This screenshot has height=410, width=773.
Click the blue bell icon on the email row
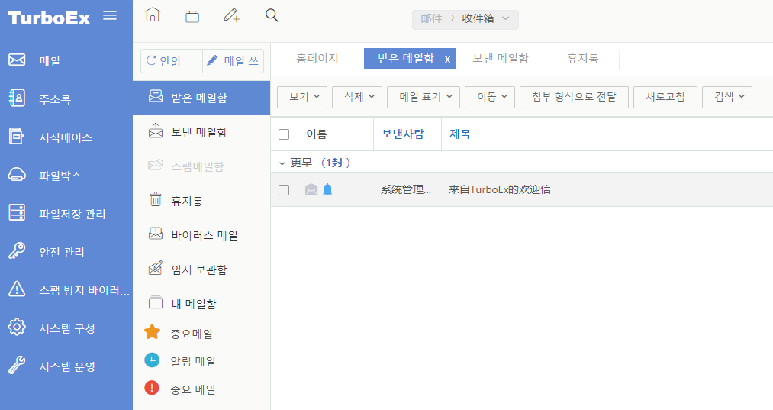(327, 190)
